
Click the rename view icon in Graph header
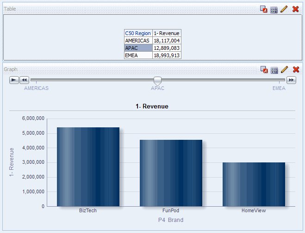pyautogui.click(x=274, y=70)
